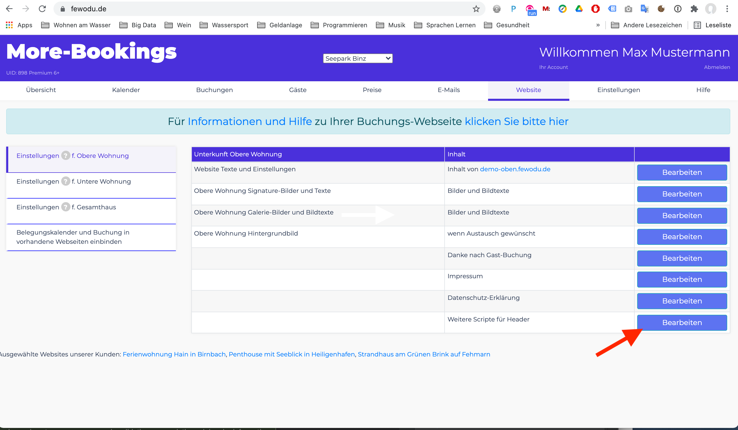This screenshot has height=430, width=738.
Task: Click Bearbeiten for Weitere Scripte für Header
Action: (682, 323)
